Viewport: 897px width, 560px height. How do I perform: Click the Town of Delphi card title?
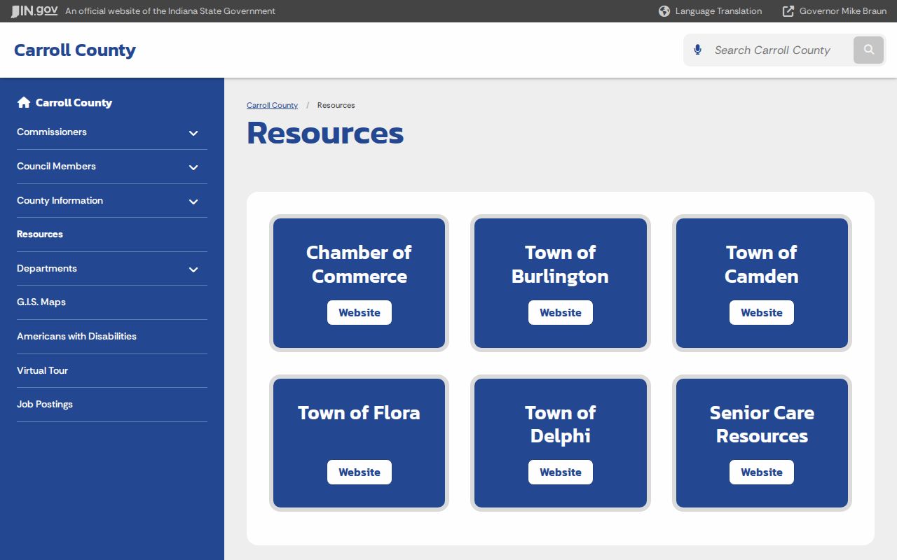(x=561, y=424)
